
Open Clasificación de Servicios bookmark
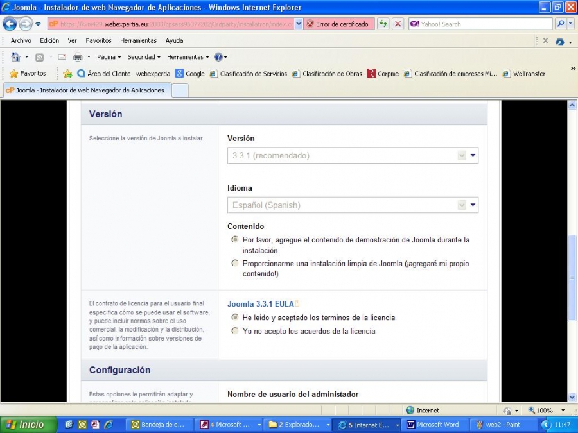click(x=248, y=74)
